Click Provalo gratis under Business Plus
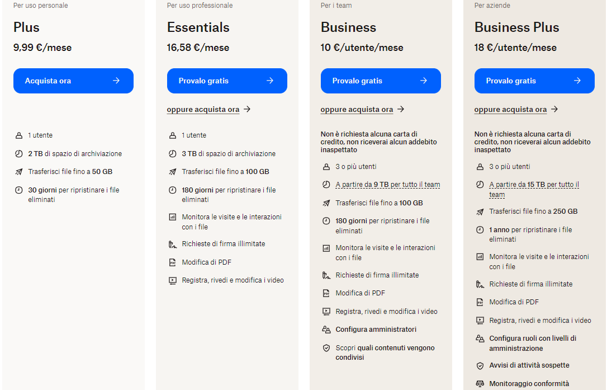The height and width of the screenshot is (390, 607). point(534,81)
